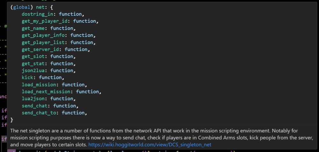This screenshot has width=319, height=152.
Task: Click the lua2json function entry
Action: pyautogui.click(x=34, y=99)
